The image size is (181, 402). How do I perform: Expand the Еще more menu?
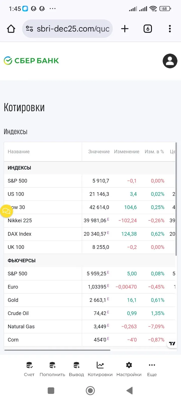point(152,369)
